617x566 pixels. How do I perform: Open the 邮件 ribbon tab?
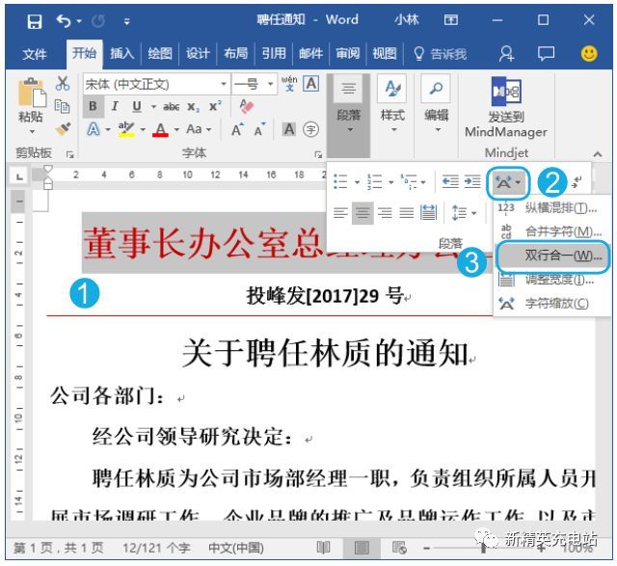310,53
